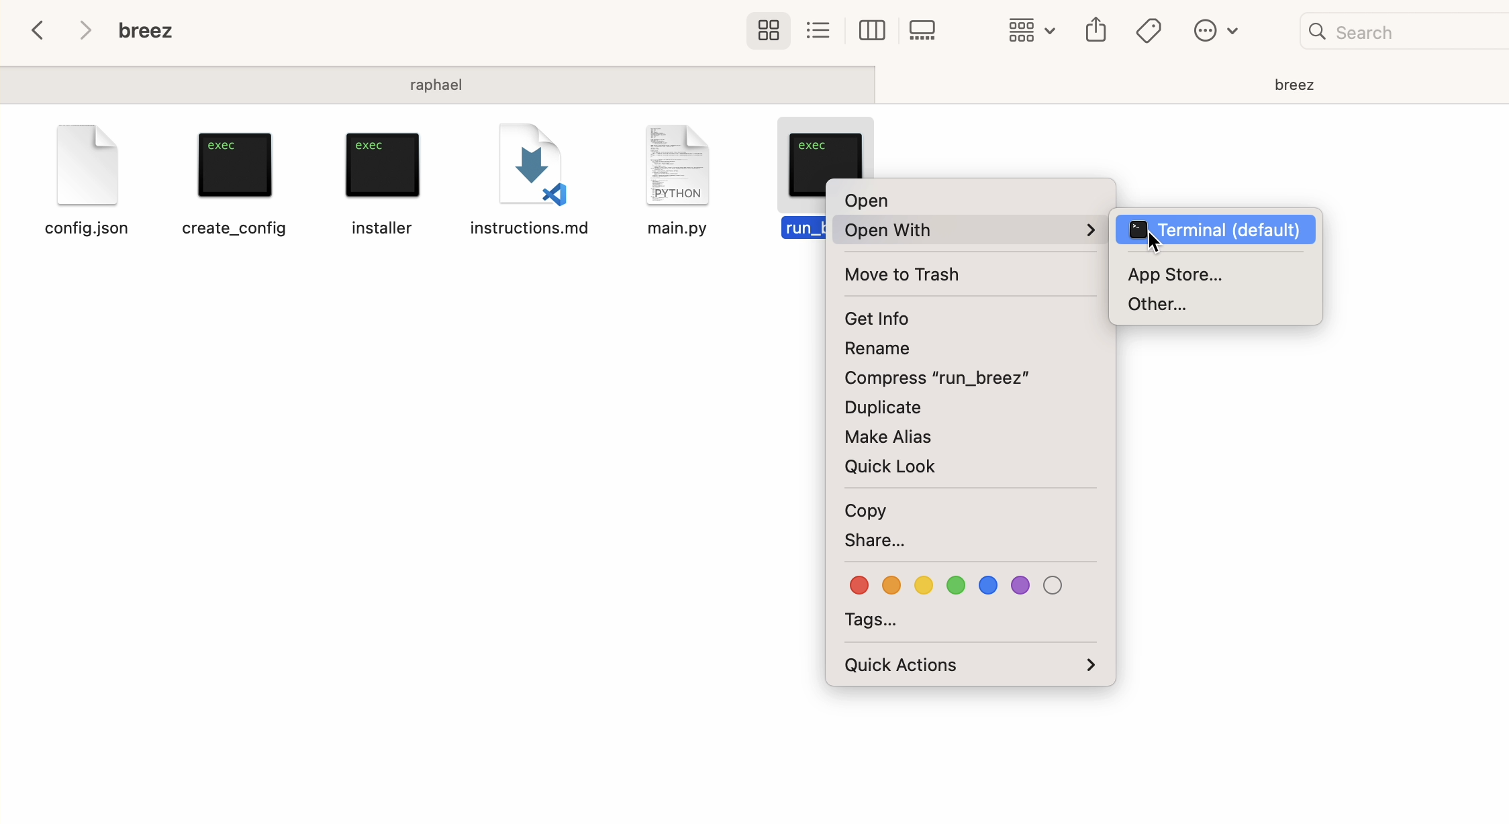Switch to icon grid view
Screen dimensions: 1509x824
769,31
